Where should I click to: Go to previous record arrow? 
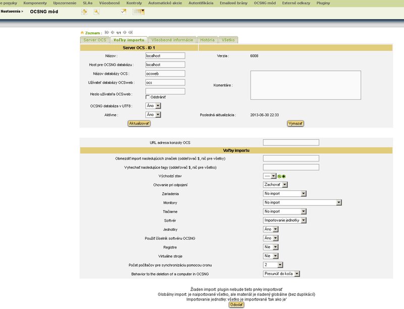[113, 32]
